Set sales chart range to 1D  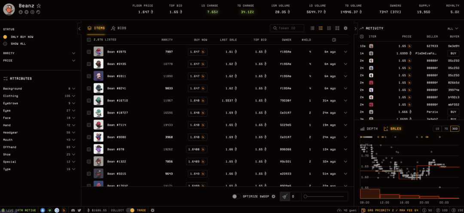click(437, 129)
